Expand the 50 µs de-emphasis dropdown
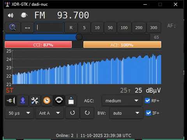Screen dimensions: 187x140 click(x=19, y=113)
